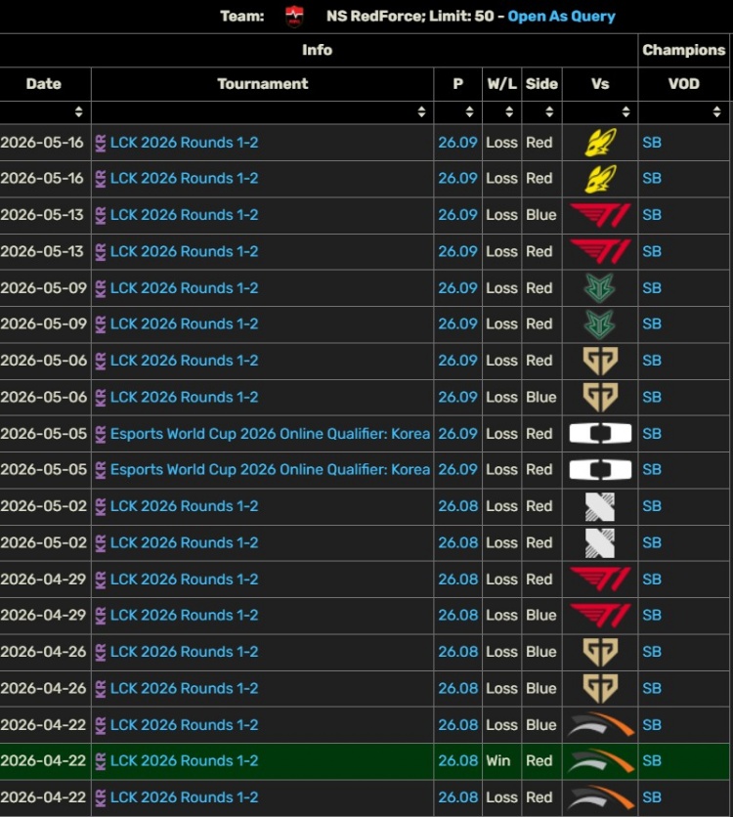
Task: Click KR region icon in 2026-04-29 Blue row
Action: (101, 616)
